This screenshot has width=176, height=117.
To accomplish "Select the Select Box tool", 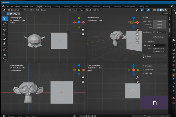I will tap(5, 19).
